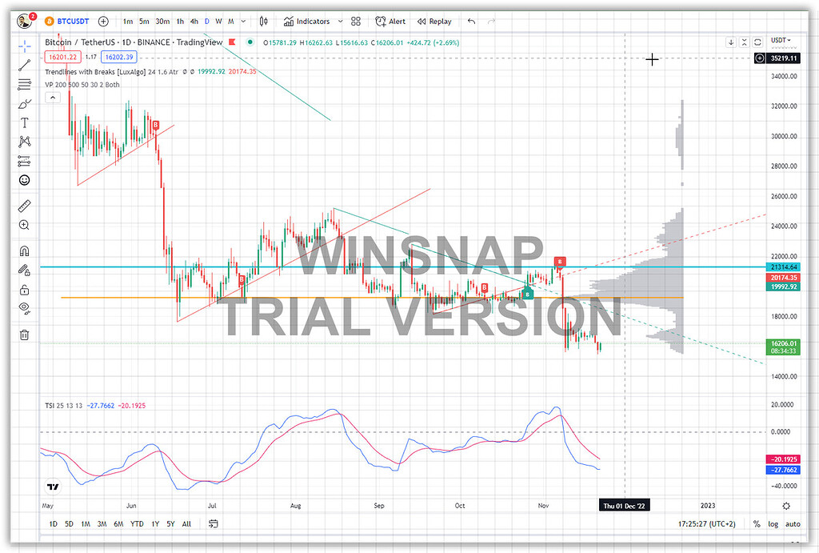This screenshot has height=553, width=819.
Task: Open the USDT currency dropdown
Action: [780, 40]
